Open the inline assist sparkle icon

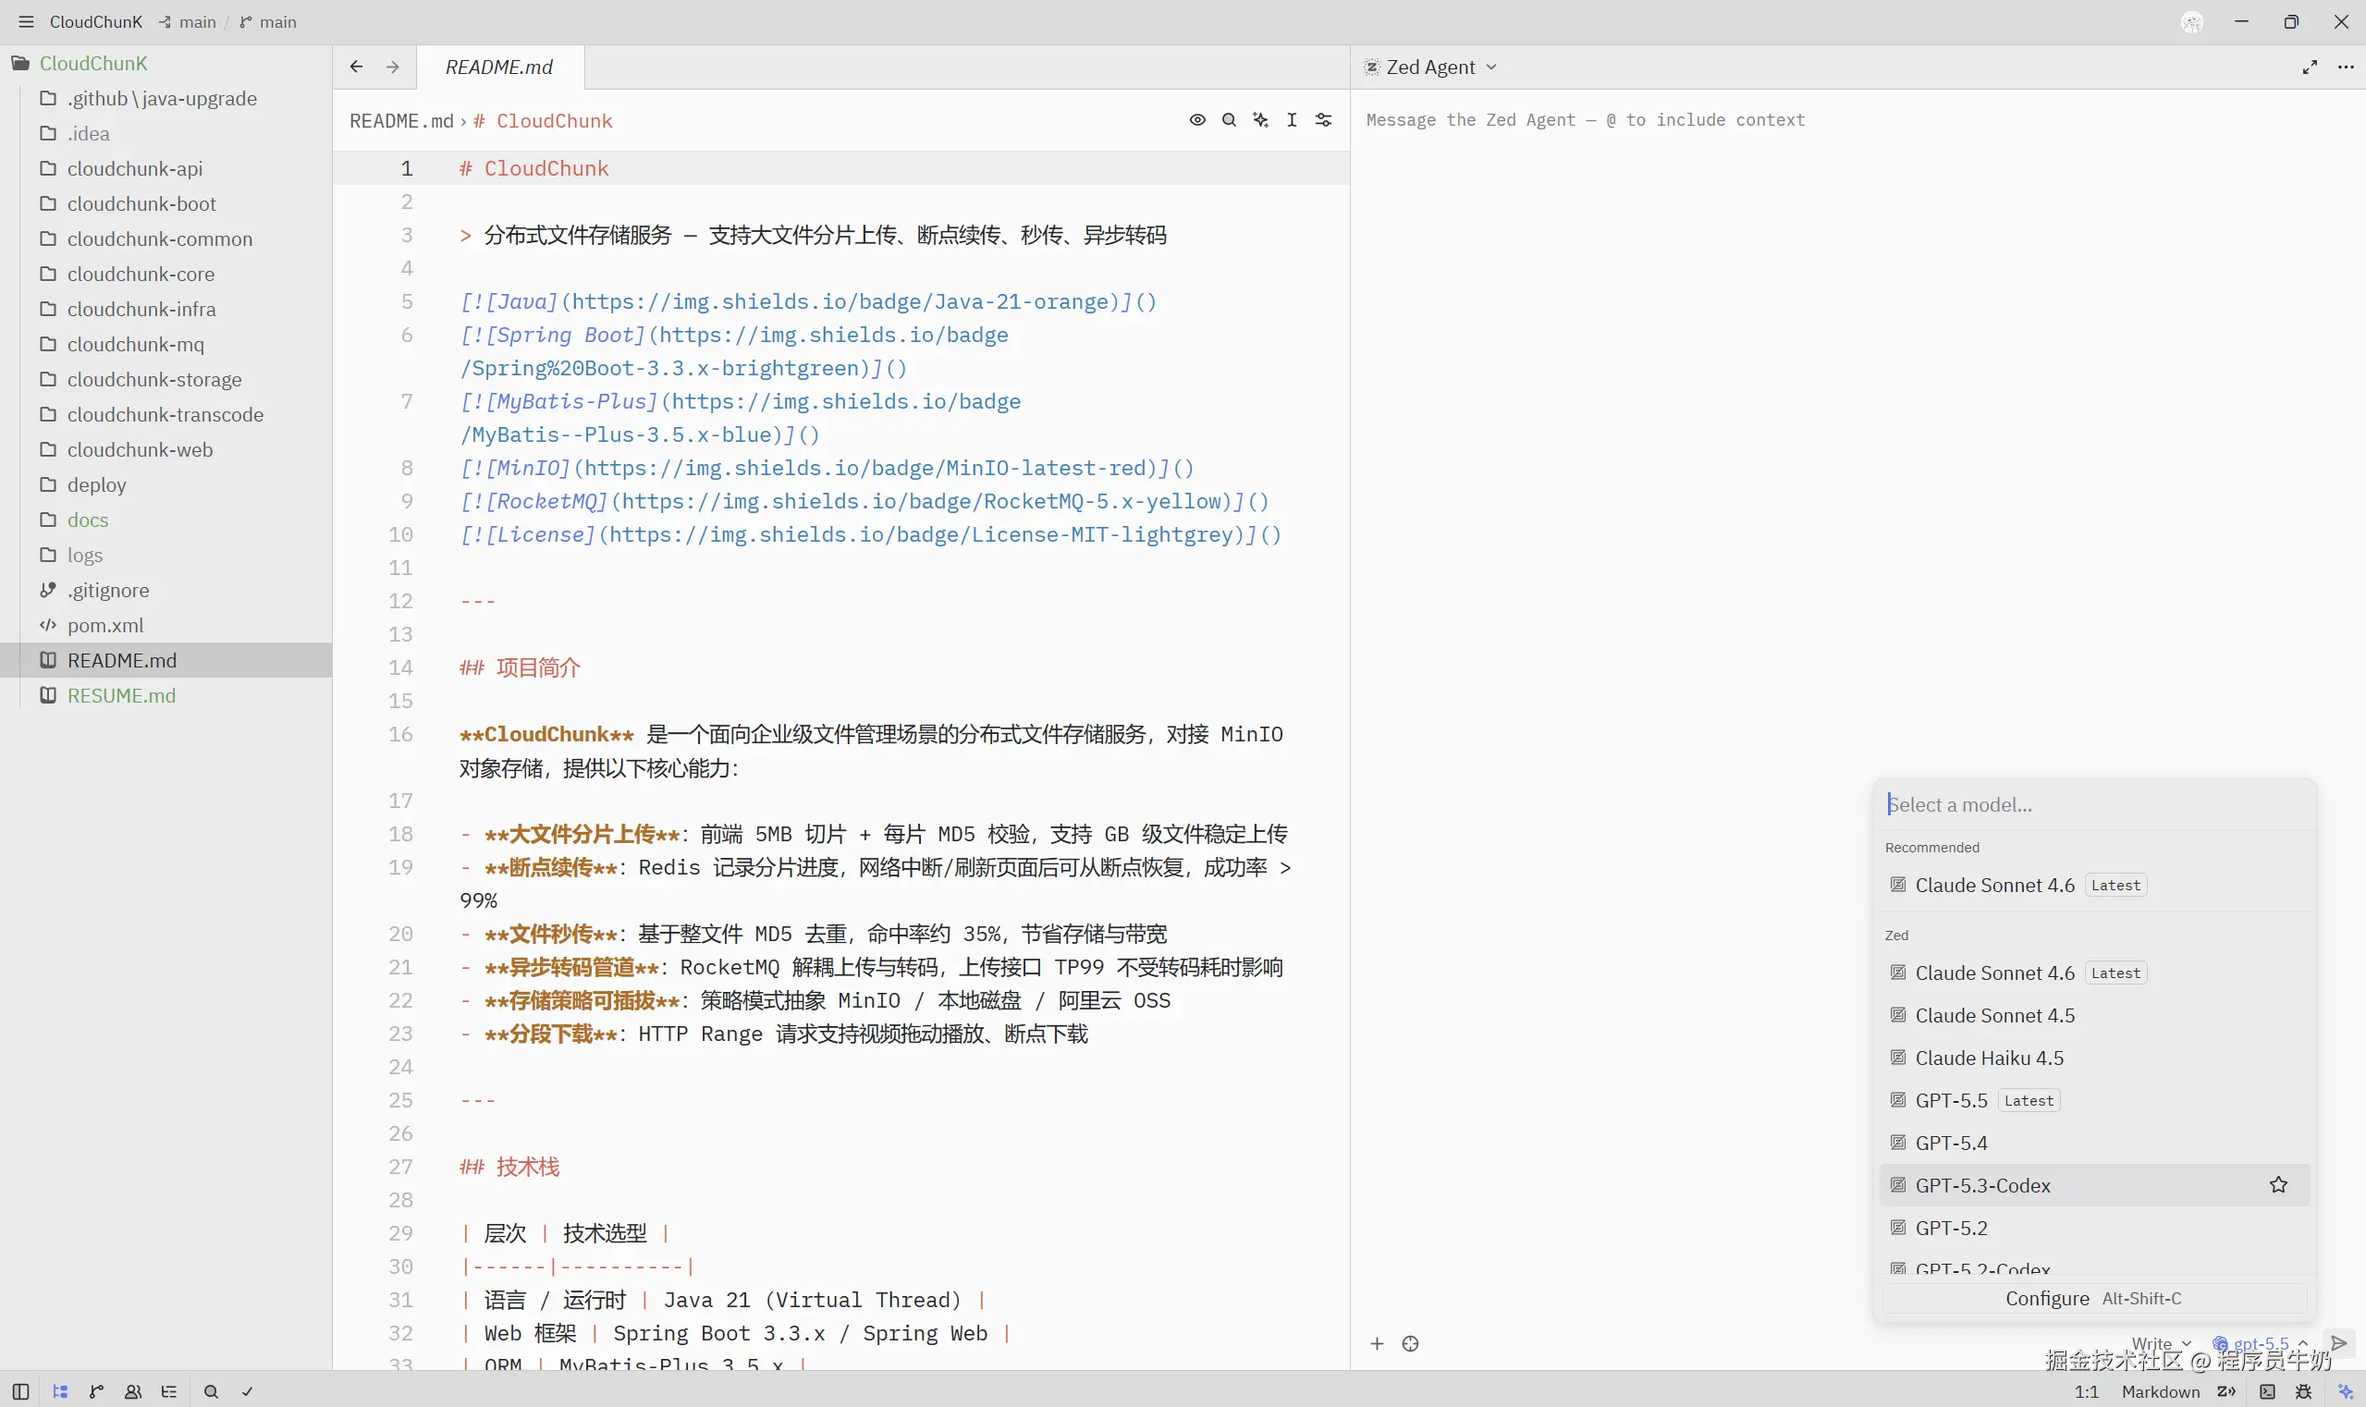click(x=1260, y=120)
